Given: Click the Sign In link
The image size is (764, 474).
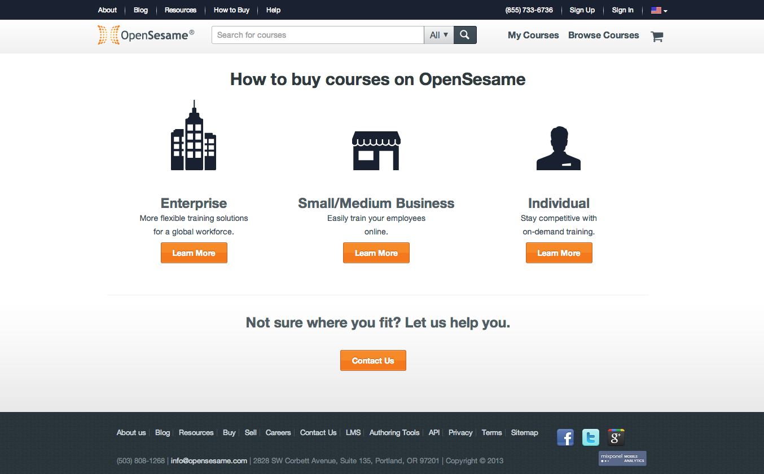Looking at the screenshot, I should click(x=622, y=10).
